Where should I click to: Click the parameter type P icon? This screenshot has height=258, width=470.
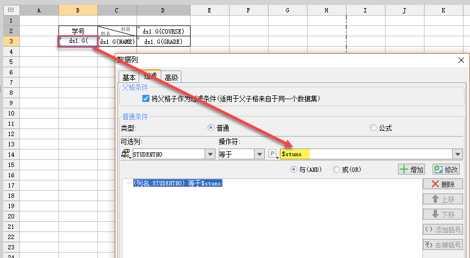[273, 154]
